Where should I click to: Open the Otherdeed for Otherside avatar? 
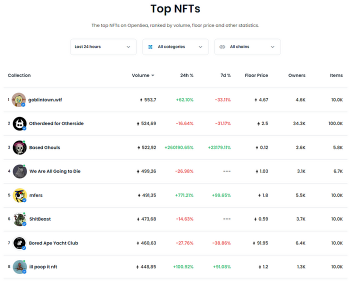(19, 123)
